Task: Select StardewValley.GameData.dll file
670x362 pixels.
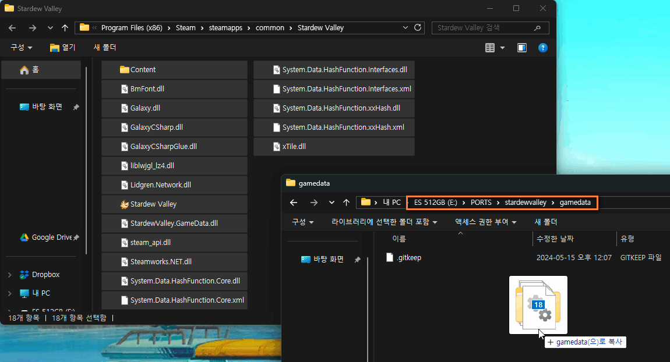Action: (x=174, y=223)
